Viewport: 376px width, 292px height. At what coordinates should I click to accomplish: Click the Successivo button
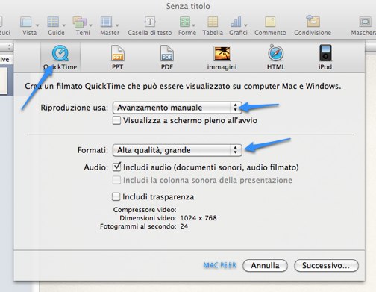click(x=326, y=266)
